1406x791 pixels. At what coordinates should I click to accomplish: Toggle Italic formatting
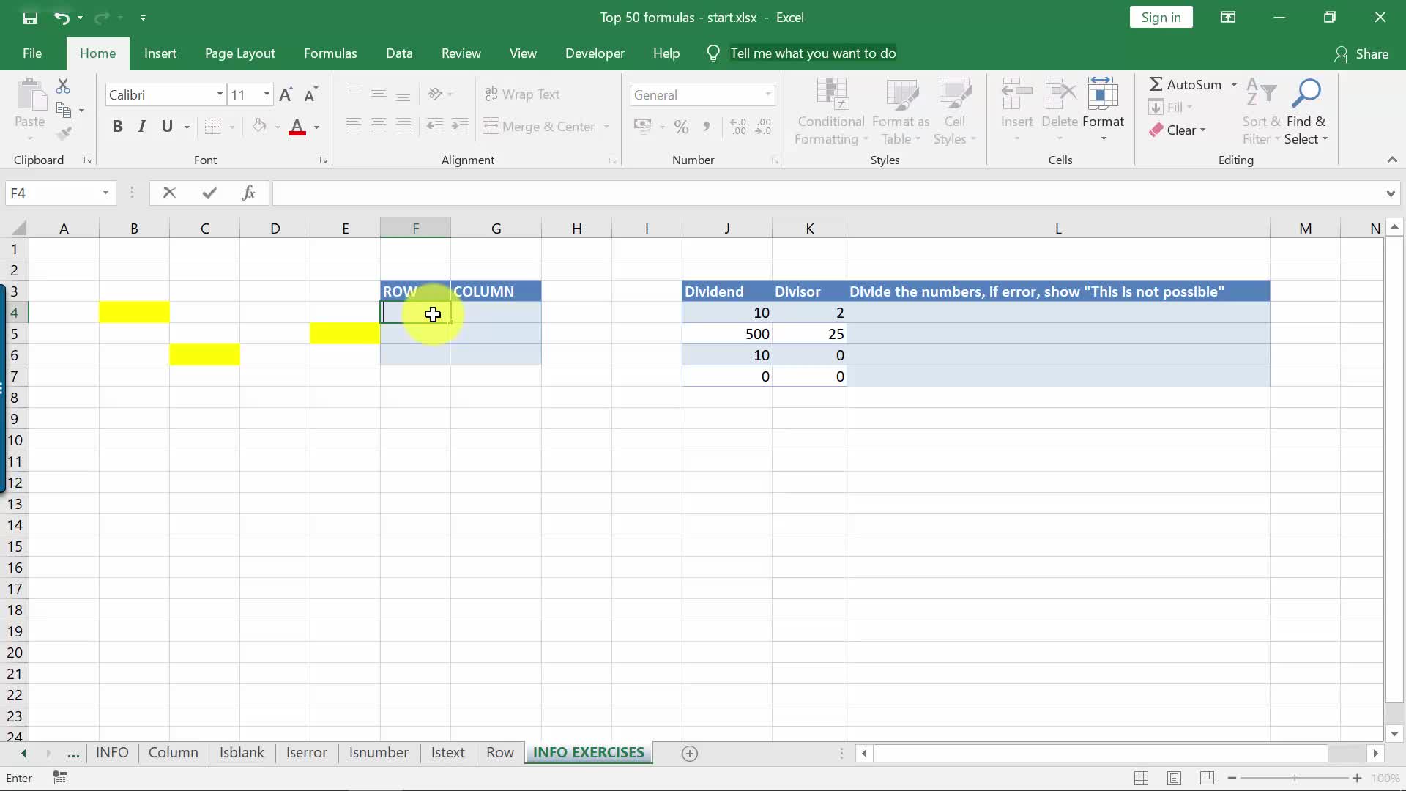click(142, 127)
